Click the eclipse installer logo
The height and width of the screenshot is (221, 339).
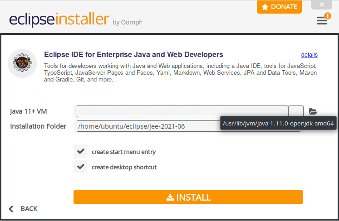tap(59, 20)
